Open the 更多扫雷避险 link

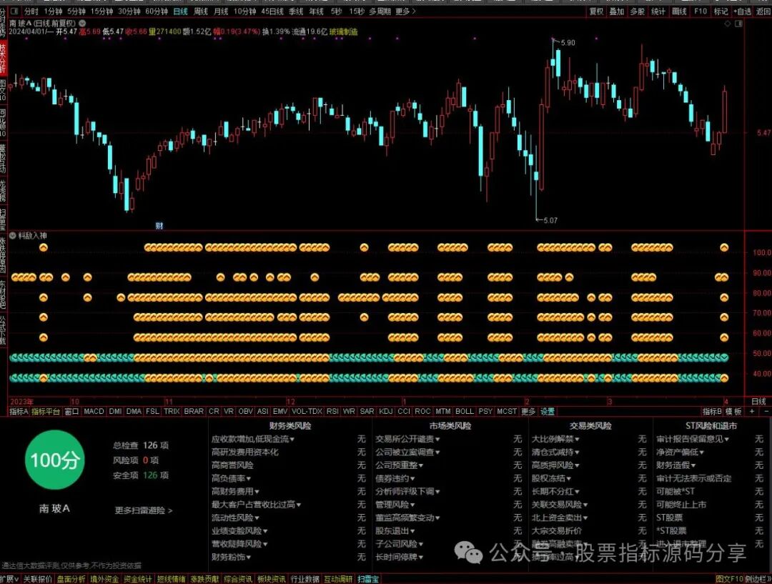[x=144, y=510]
